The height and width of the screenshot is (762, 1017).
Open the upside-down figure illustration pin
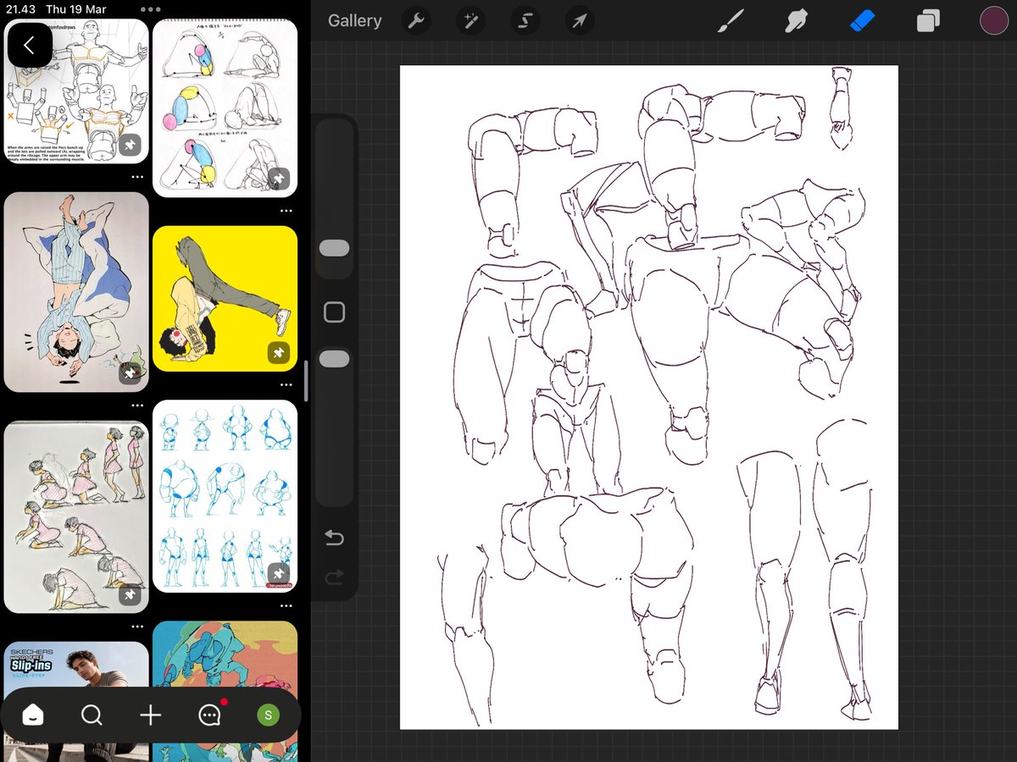tap(76, 292)
